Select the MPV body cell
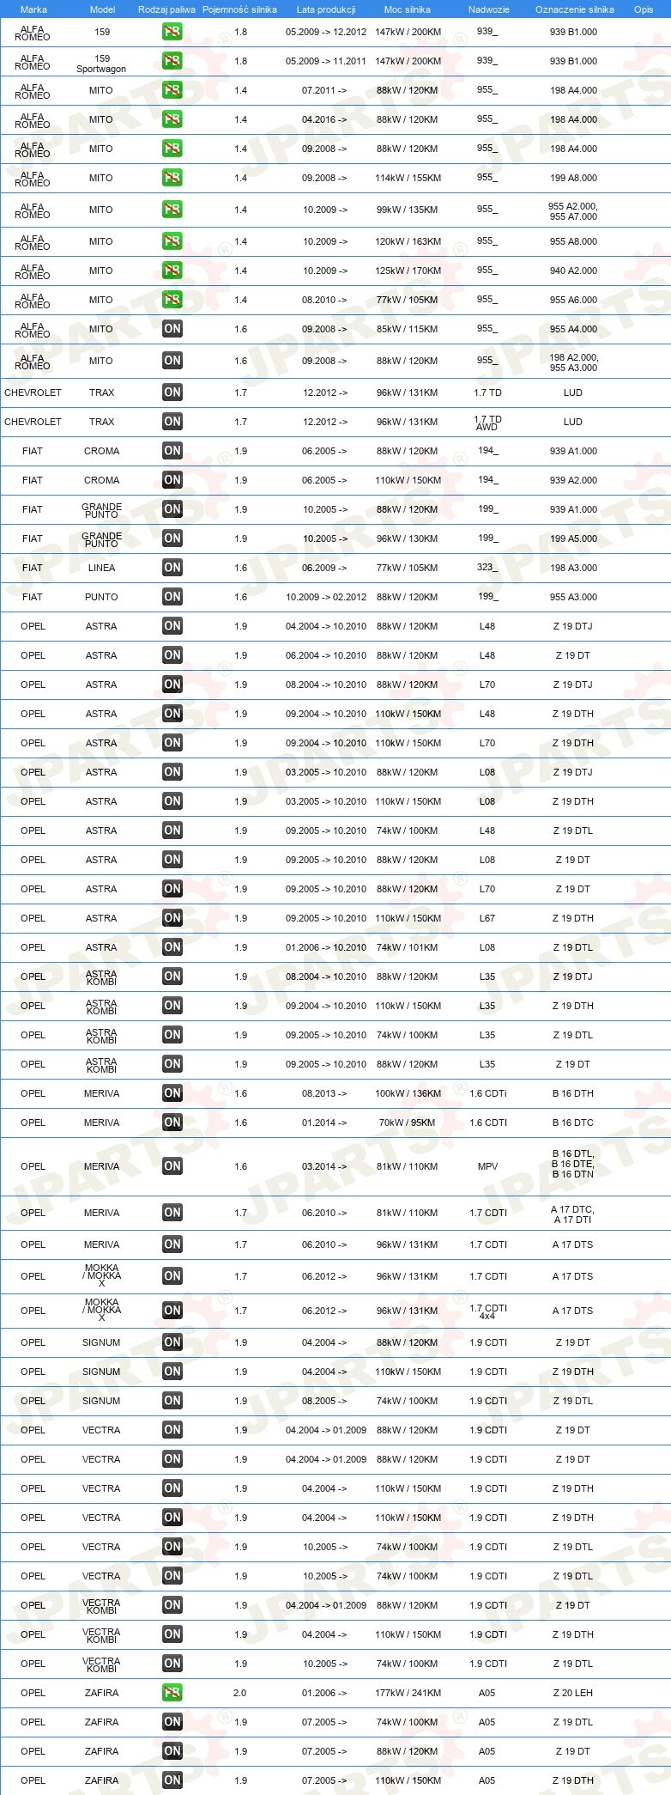 tap(487, 1166)
